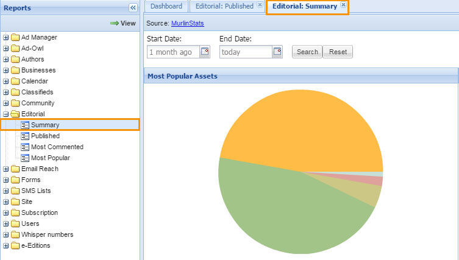
Task: Open the MurlinStats source link
Action: pos(187,23)
